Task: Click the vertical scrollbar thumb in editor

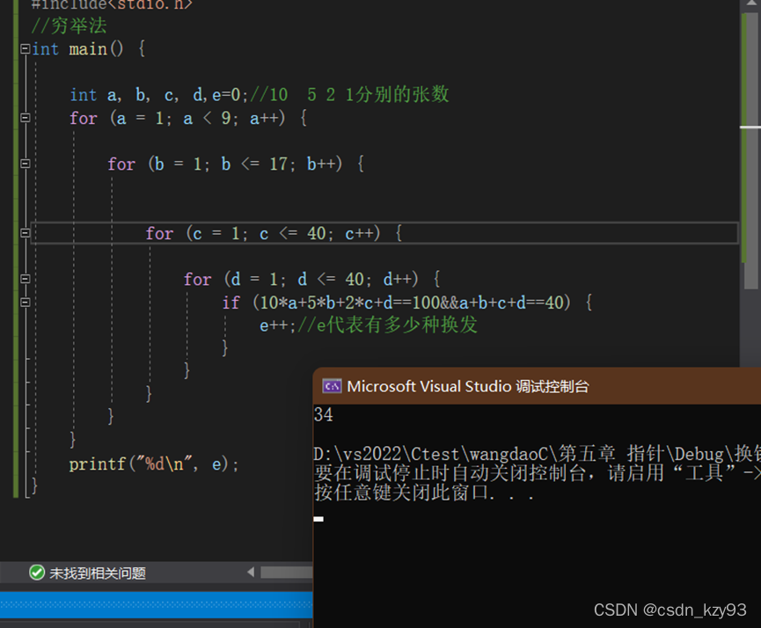Action: point(750,150)
